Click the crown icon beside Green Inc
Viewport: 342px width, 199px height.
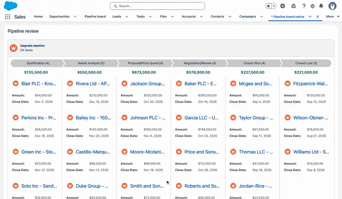15,152
